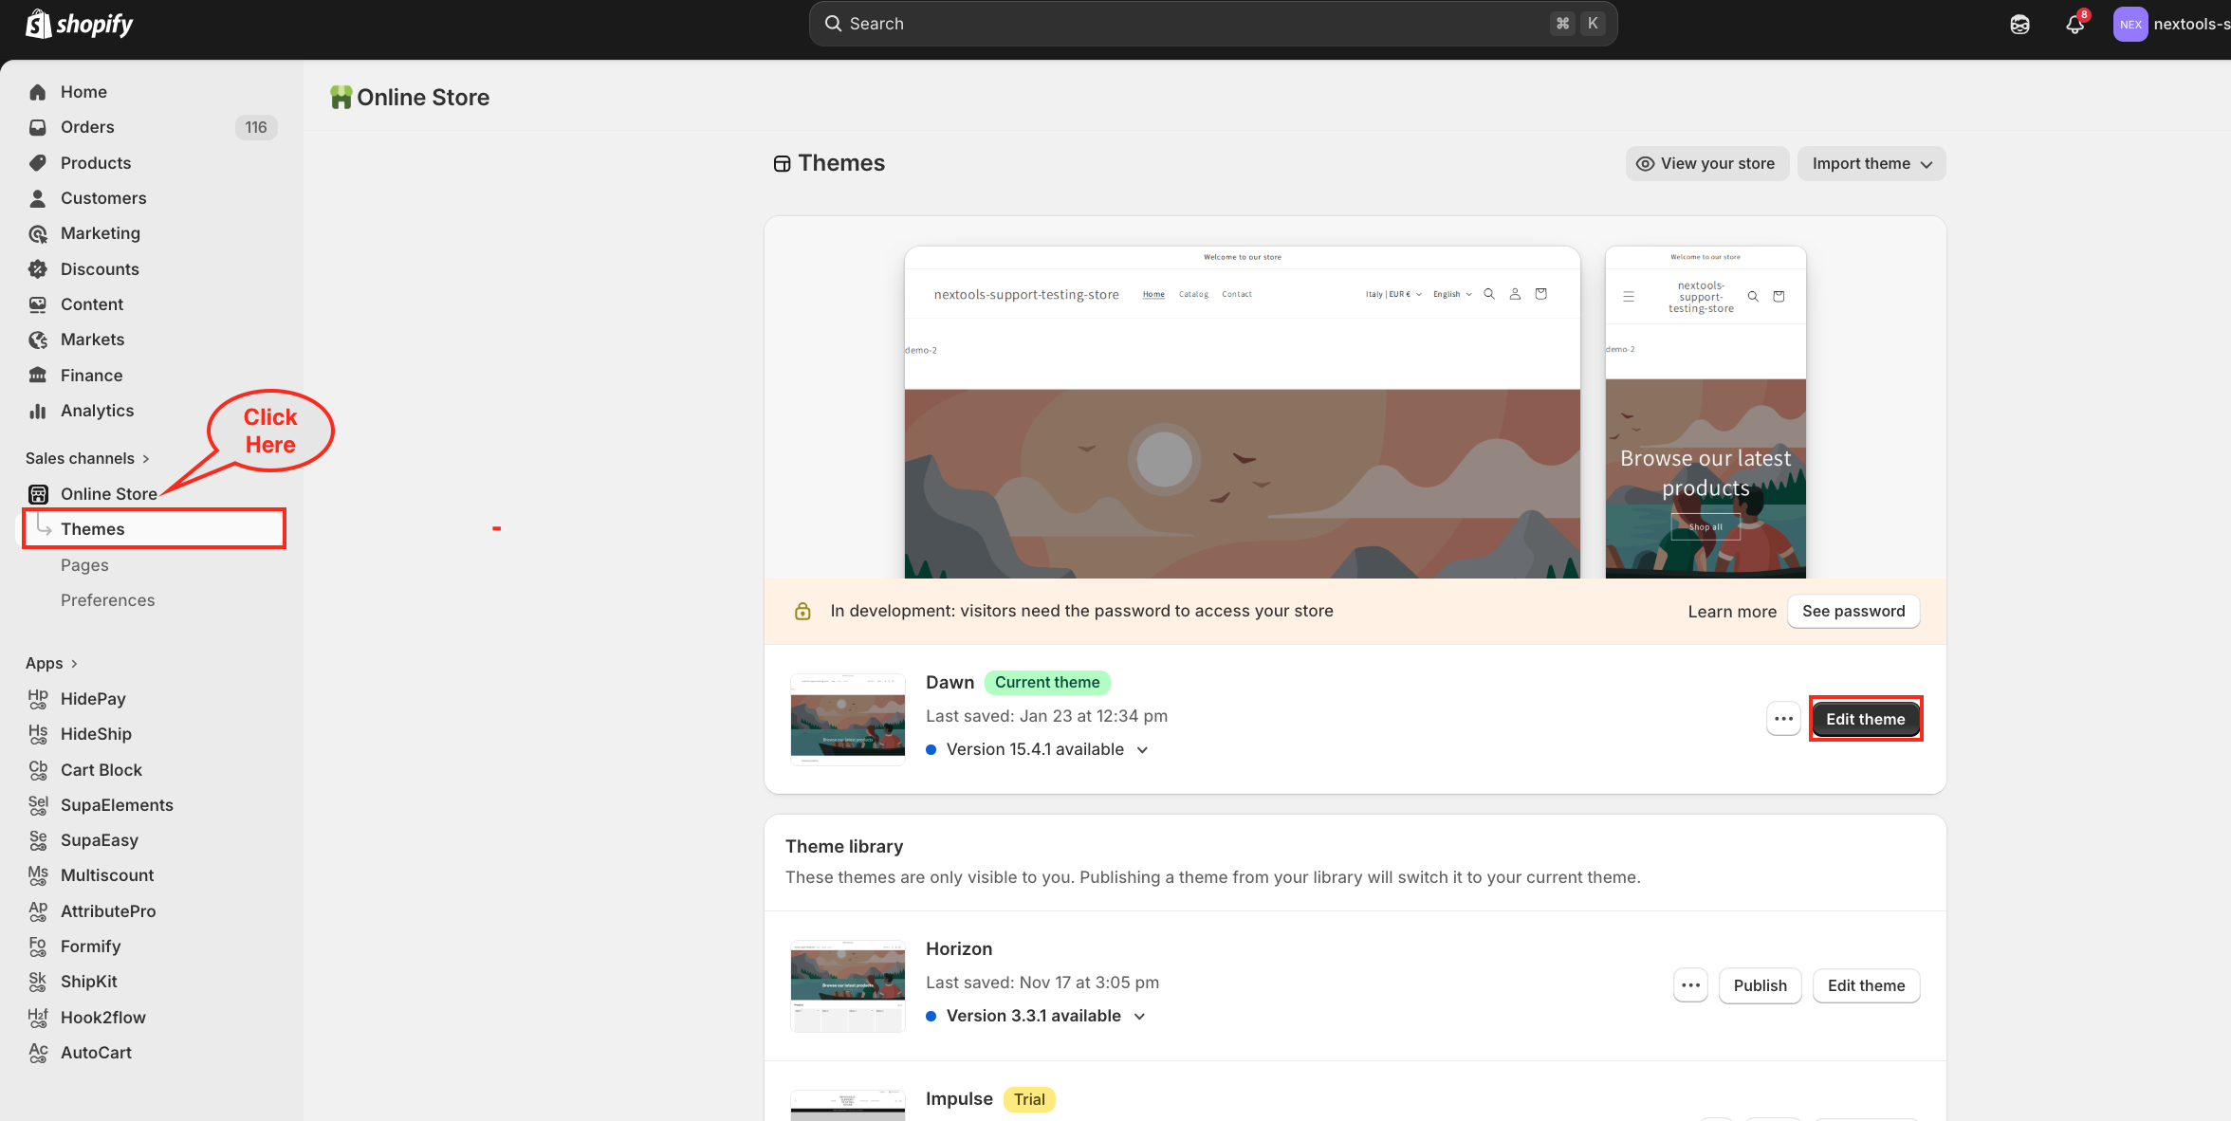
Task: Click the Finance bank icon
Action: tap(38, 376)
